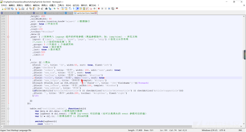Screen dimensions: 246x132
Task: Toggle show all characters pilcrow icon
Action: (x=74, y=9)
